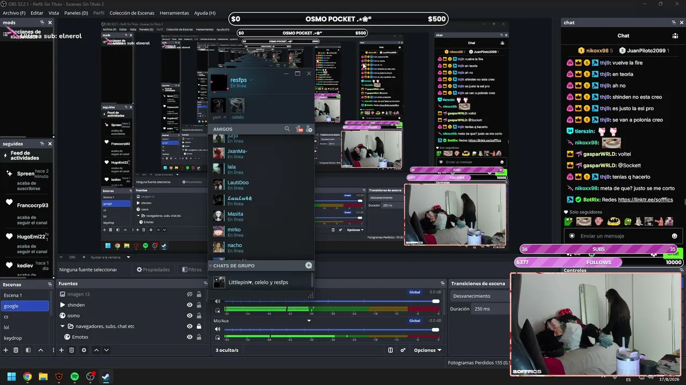
Task: Select the Escena 1 scene
Action: pos(25,295)
